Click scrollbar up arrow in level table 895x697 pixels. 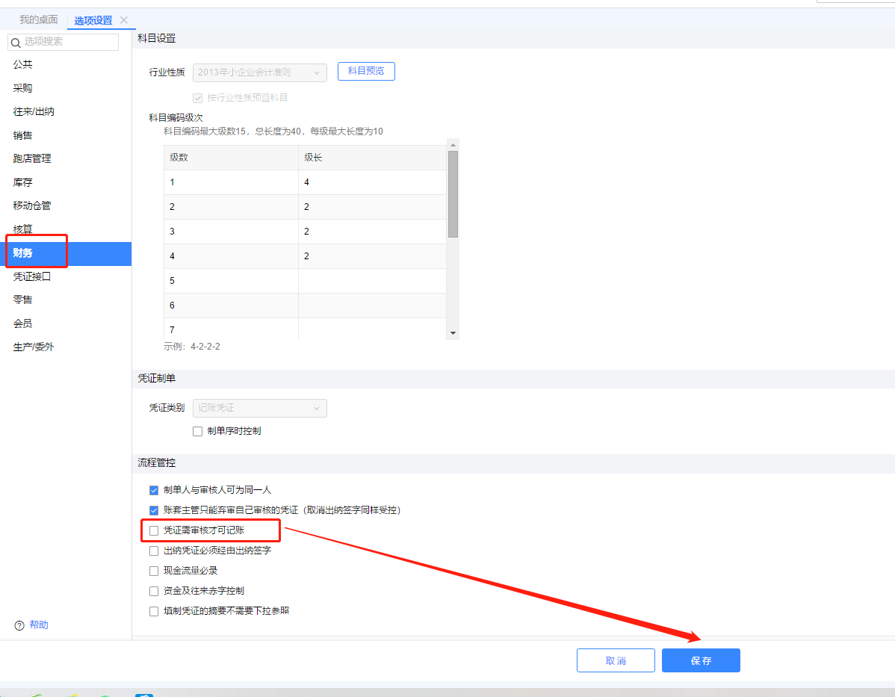pos(453,143)
